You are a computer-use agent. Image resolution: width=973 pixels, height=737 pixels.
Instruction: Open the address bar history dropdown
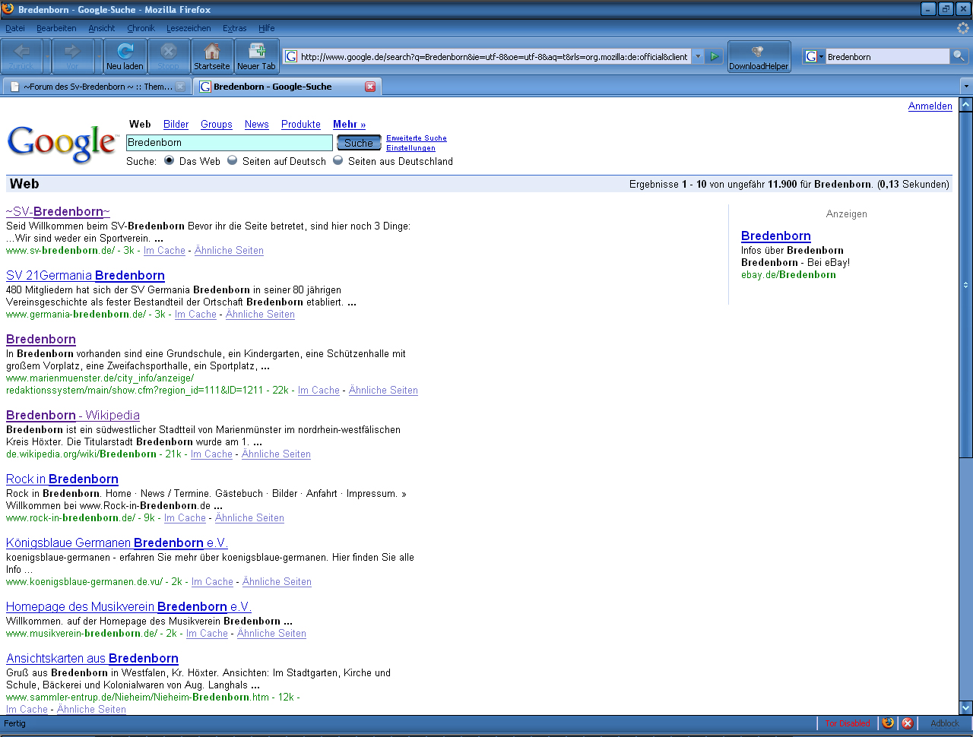(698, 56)
